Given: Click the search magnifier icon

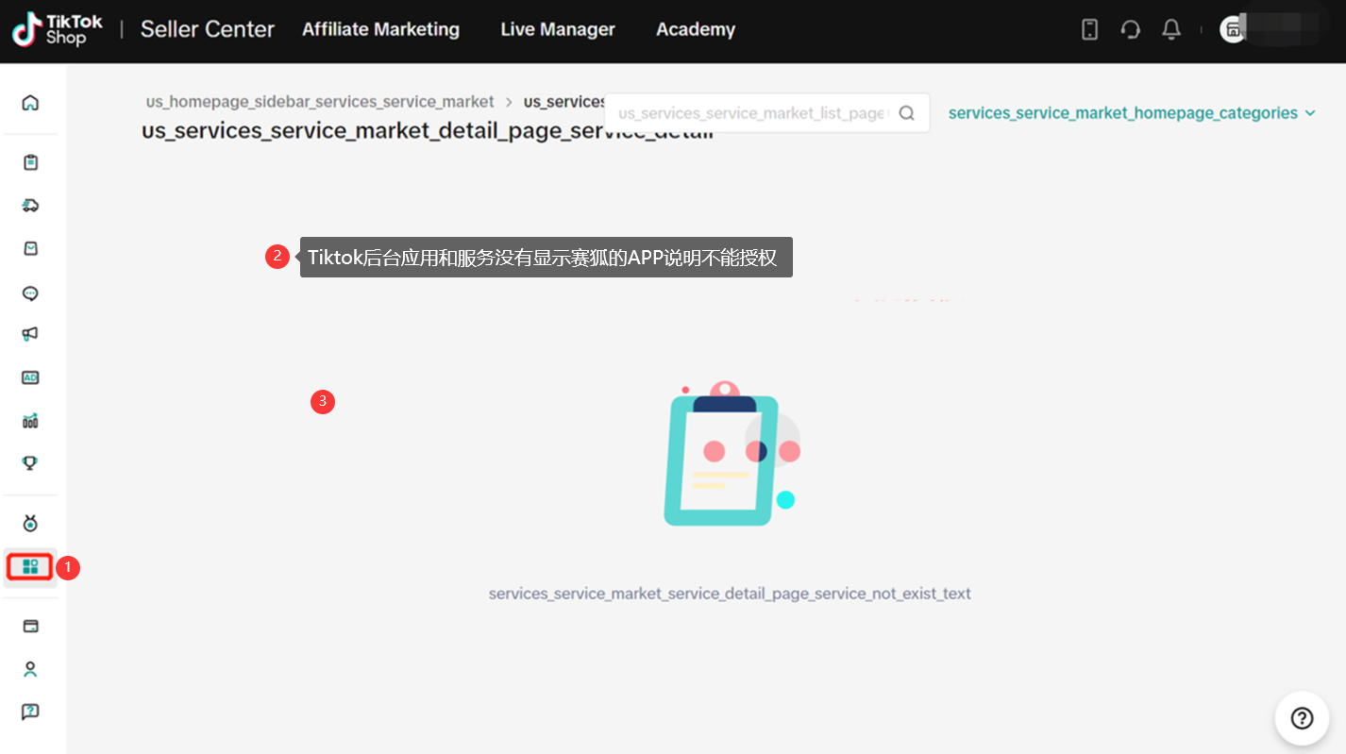Looking at the screenshot, I should [x=906, y=113].
